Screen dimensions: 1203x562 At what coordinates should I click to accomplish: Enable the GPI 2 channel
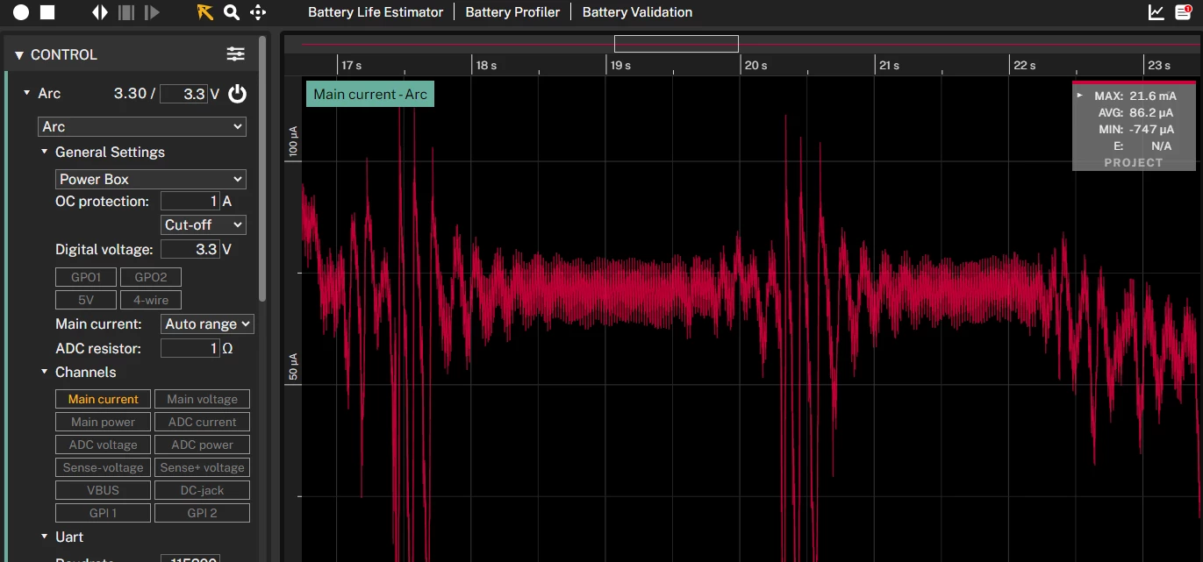[x=203, y=513]
